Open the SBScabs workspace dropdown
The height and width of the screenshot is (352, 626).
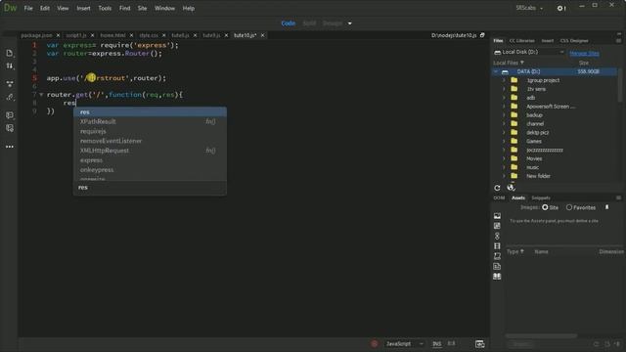529,8
